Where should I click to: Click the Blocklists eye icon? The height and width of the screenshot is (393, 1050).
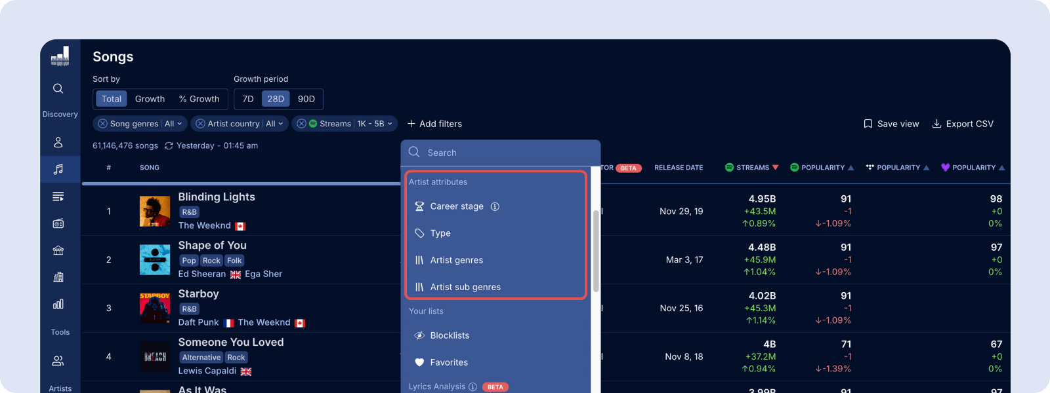click(419, 335)
